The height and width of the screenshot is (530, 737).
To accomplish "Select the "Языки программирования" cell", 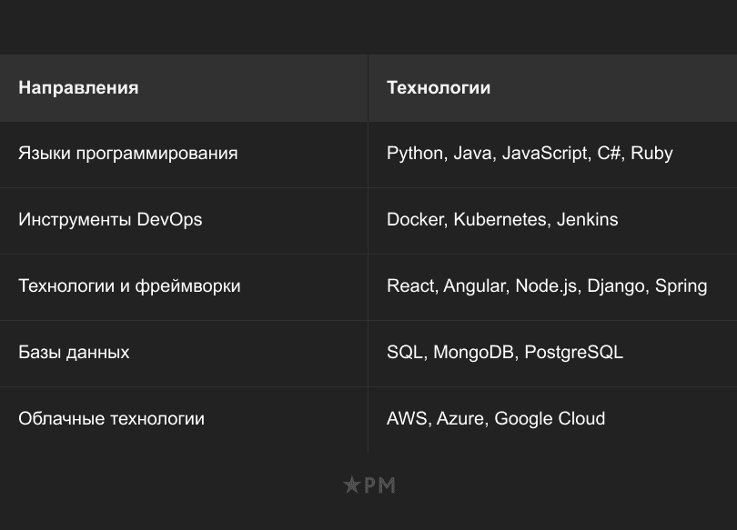I will point(184,155).
